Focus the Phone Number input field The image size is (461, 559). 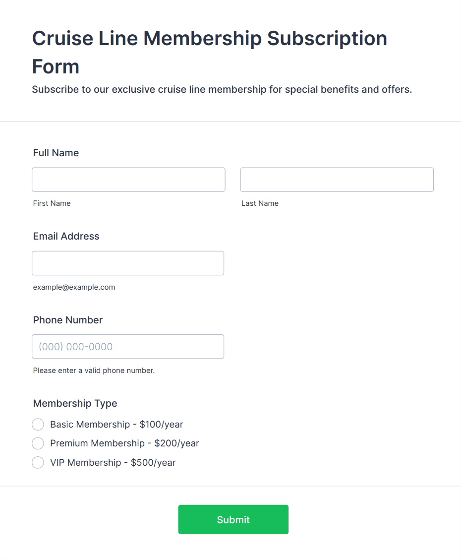(x=128, y=347)
